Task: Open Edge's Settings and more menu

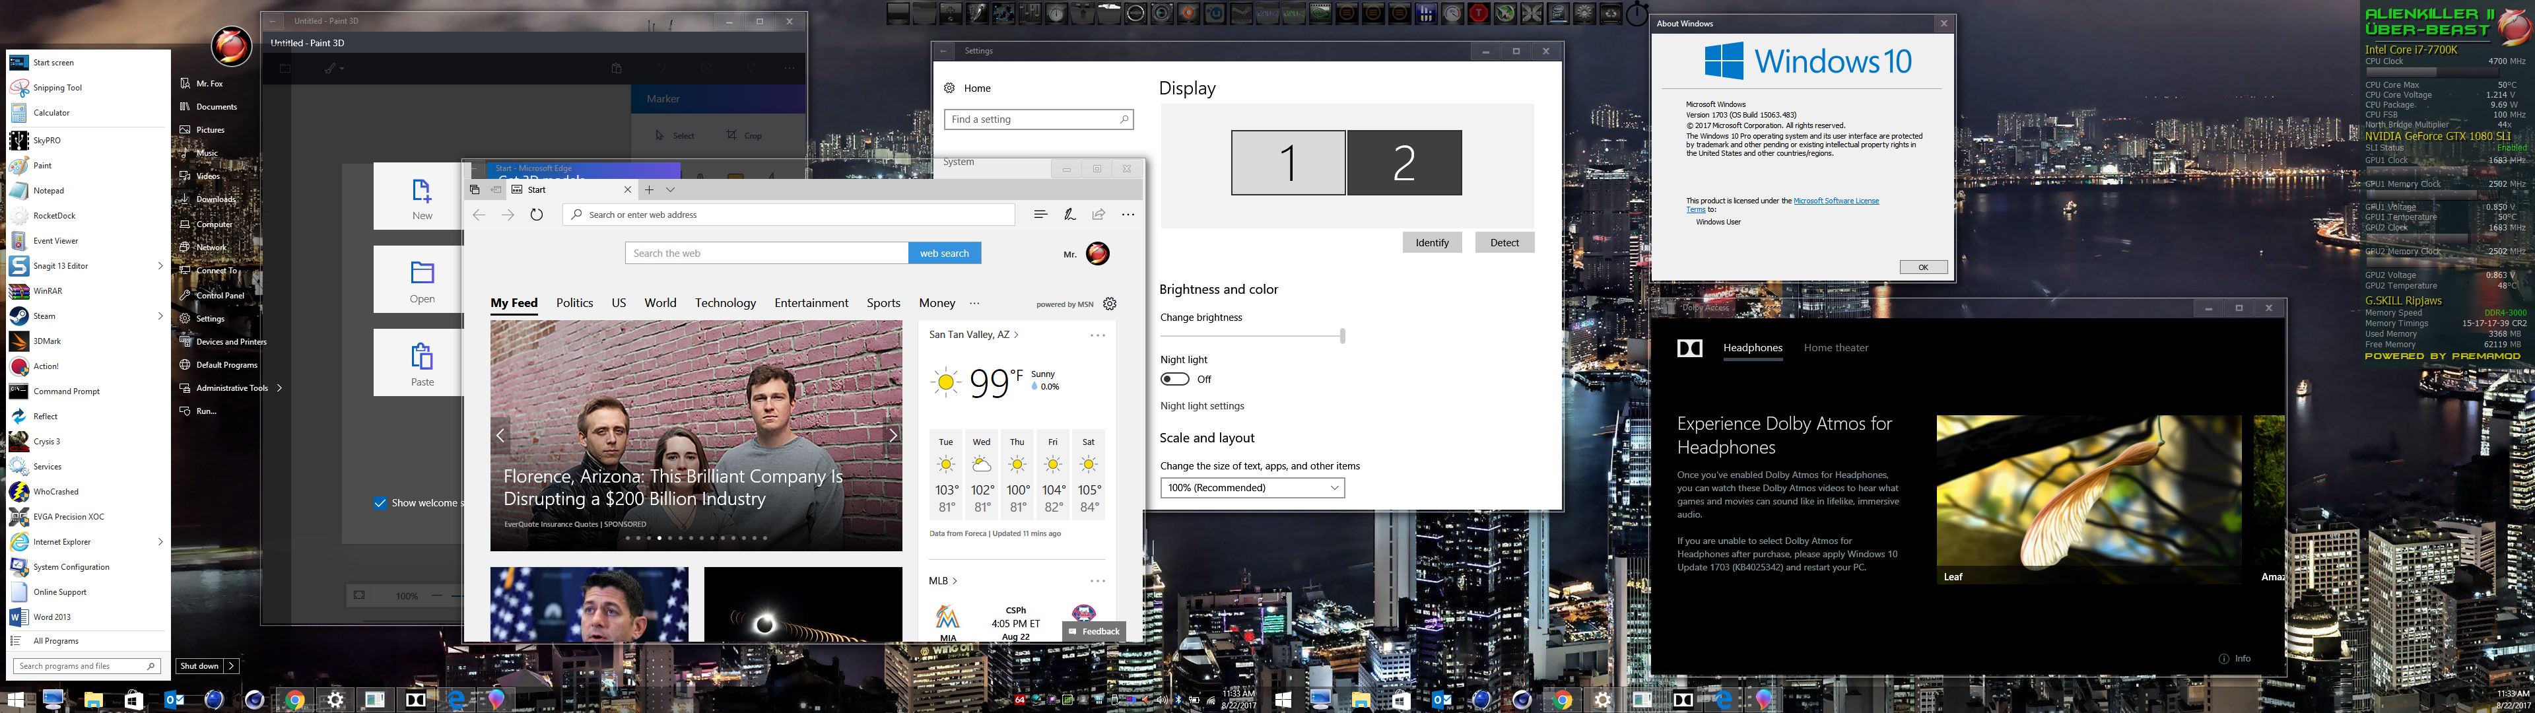Action: pos(1128,215)
